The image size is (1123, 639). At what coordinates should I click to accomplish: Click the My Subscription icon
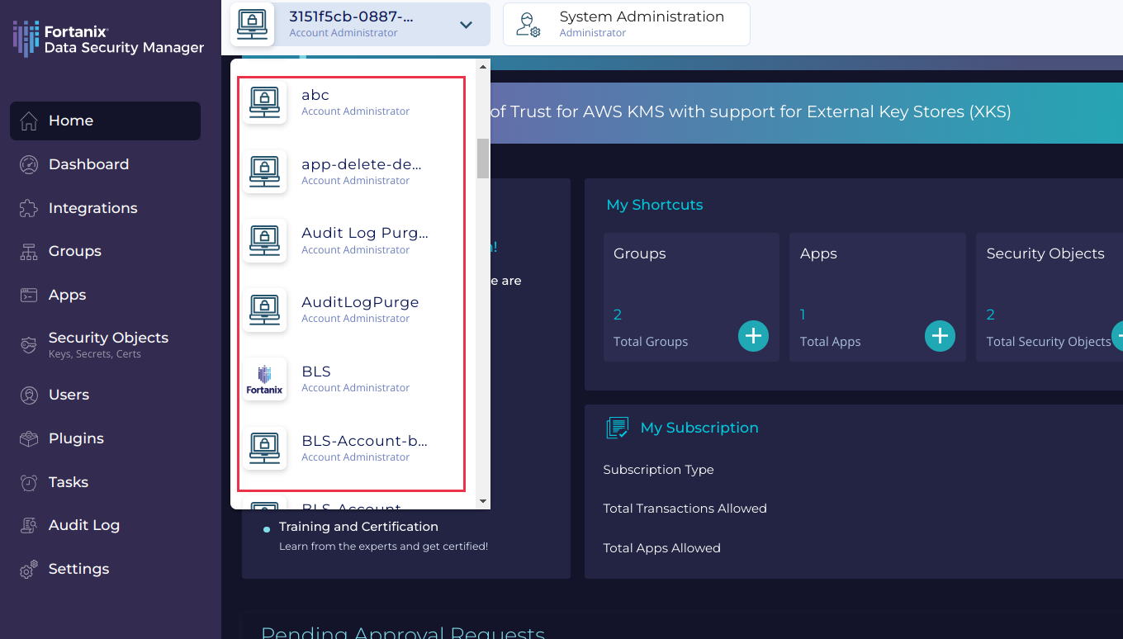point(617,428)
